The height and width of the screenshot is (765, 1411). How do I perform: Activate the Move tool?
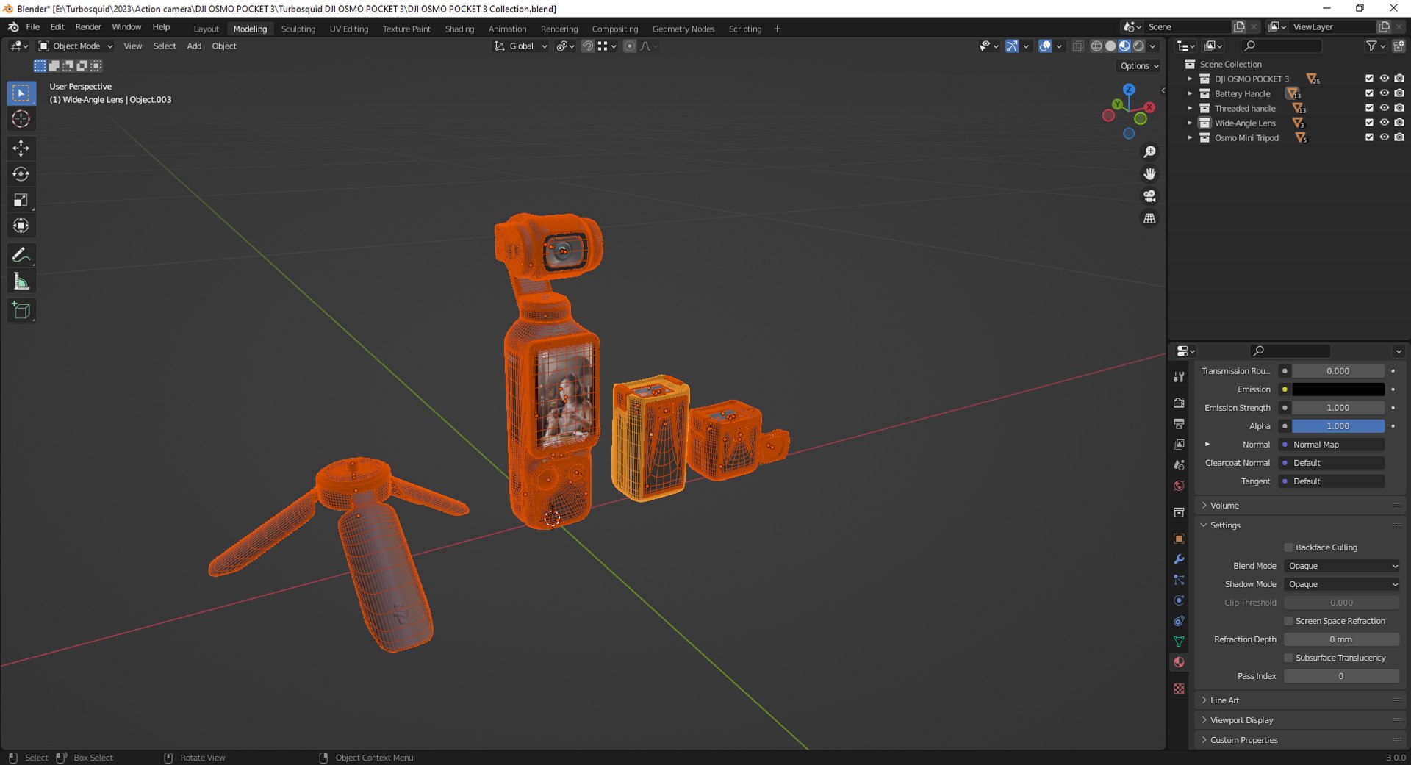coord(21,148)
